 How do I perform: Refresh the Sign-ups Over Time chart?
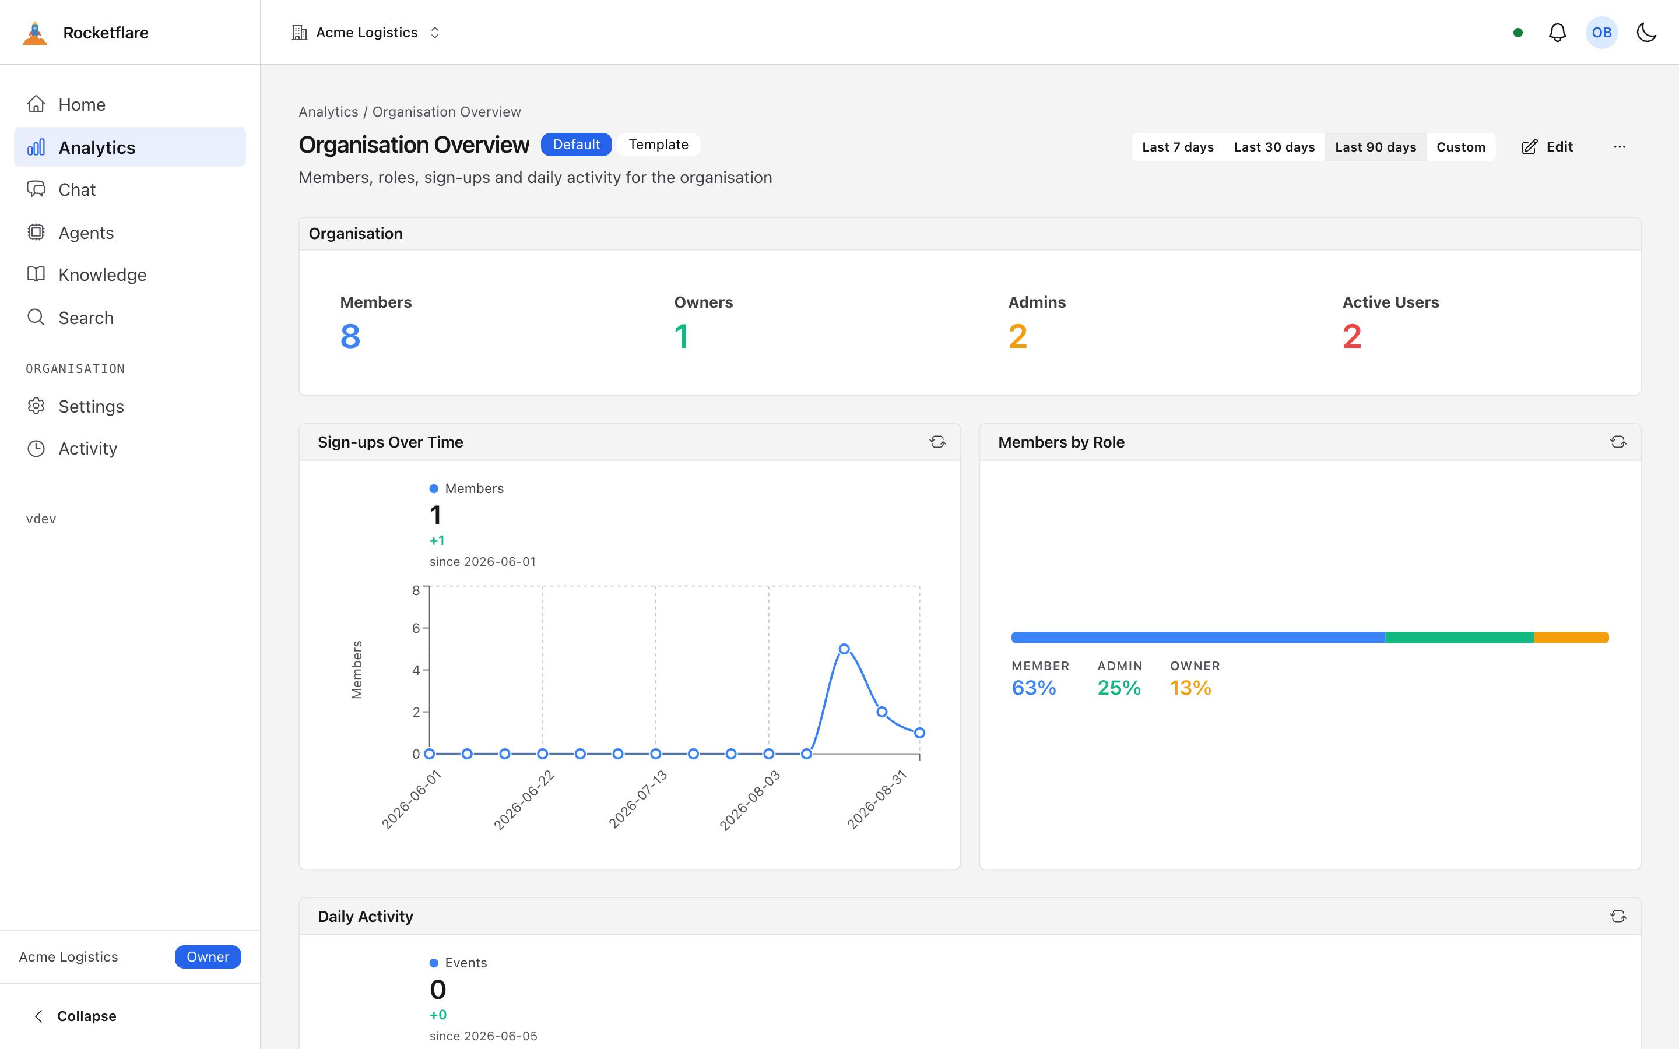(x=937, y=442)
